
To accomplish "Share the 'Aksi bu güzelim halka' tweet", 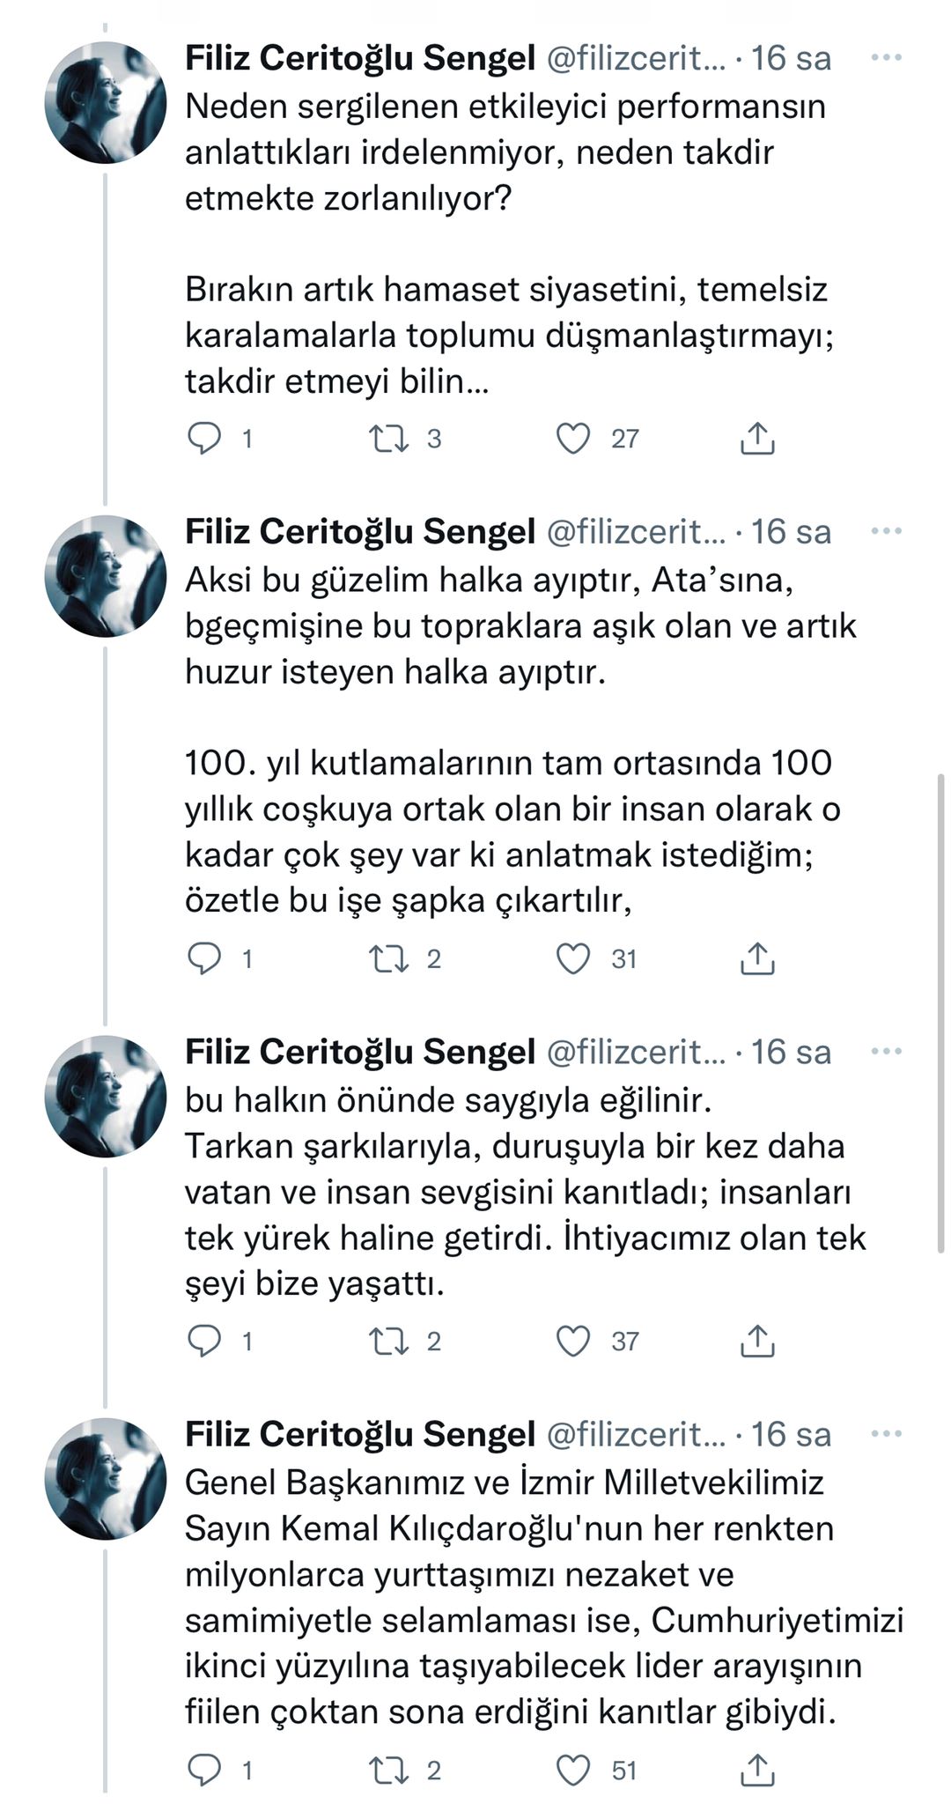I will 756,958.
